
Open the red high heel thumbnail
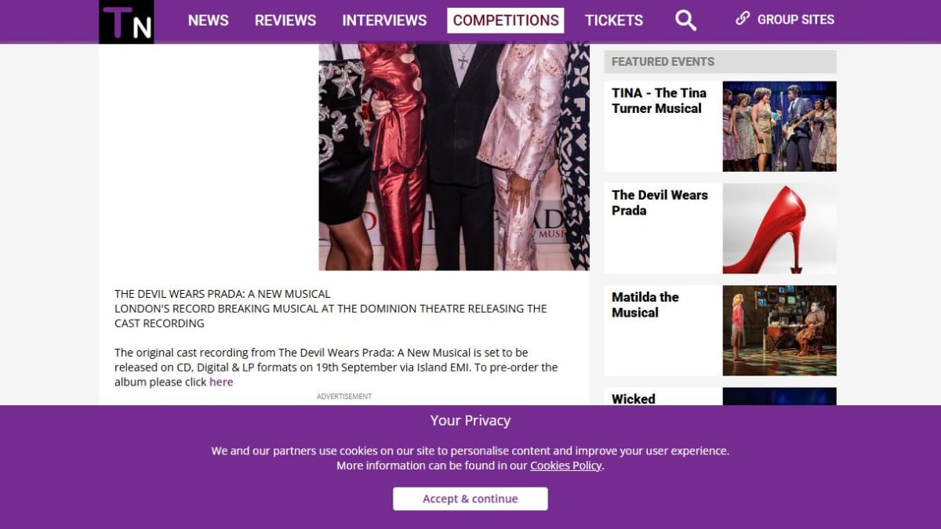tap(779, 228)
